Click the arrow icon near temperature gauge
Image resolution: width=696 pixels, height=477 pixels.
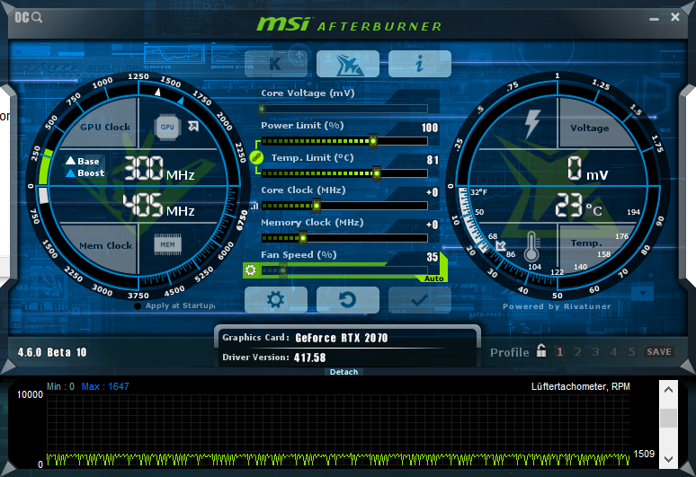(x=501, y=245)
